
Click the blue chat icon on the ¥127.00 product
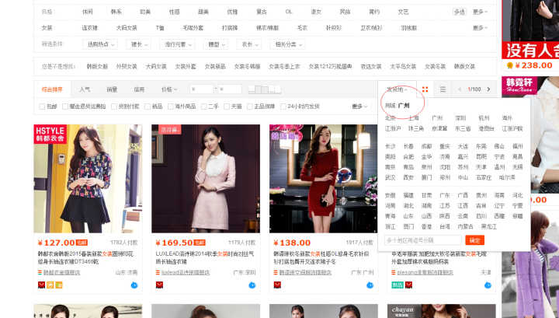[134, 285]
